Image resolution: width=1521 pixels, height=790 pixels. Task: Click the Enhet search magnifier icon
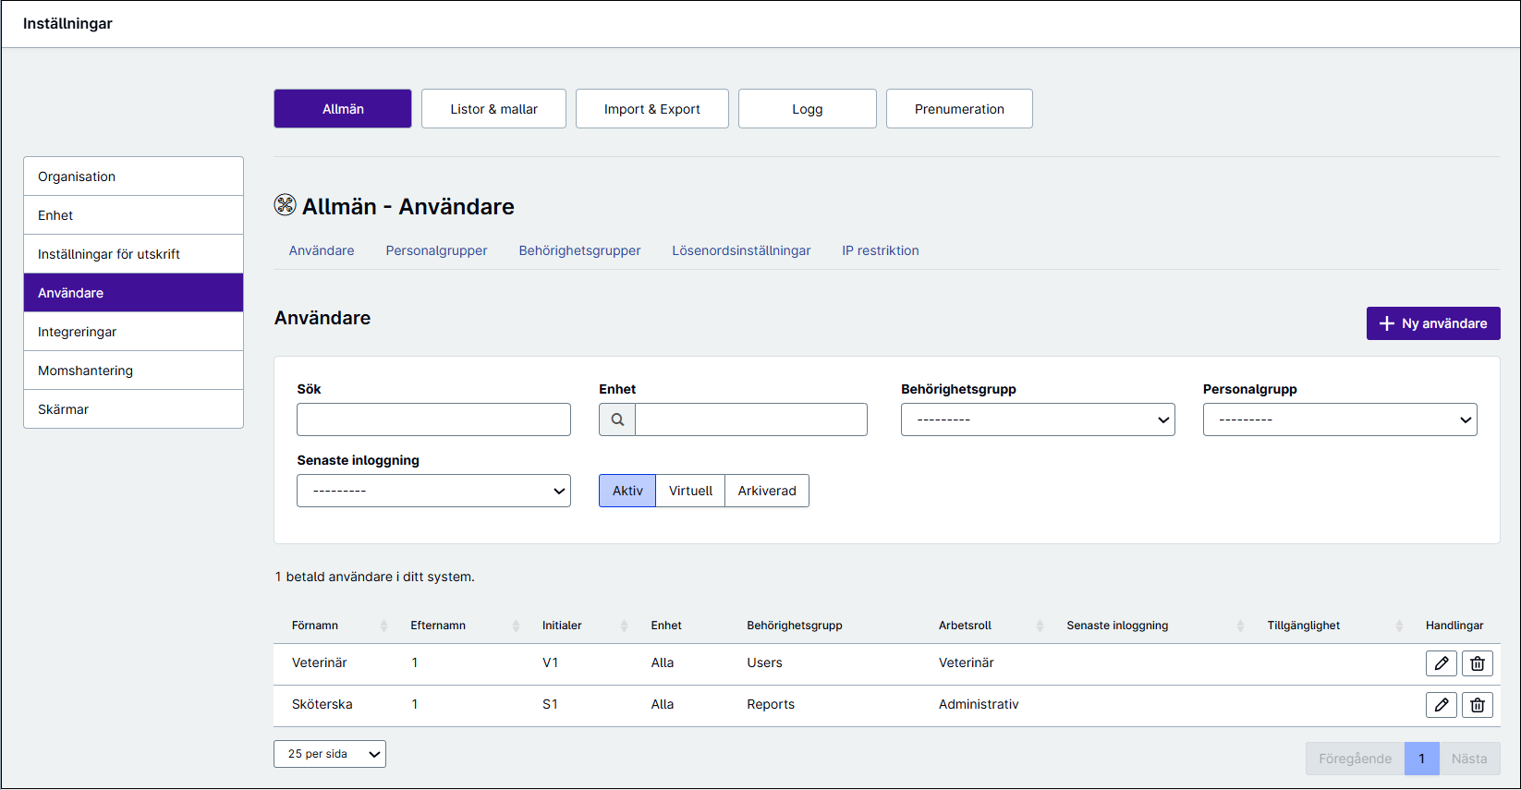click(x=617, y=419)
